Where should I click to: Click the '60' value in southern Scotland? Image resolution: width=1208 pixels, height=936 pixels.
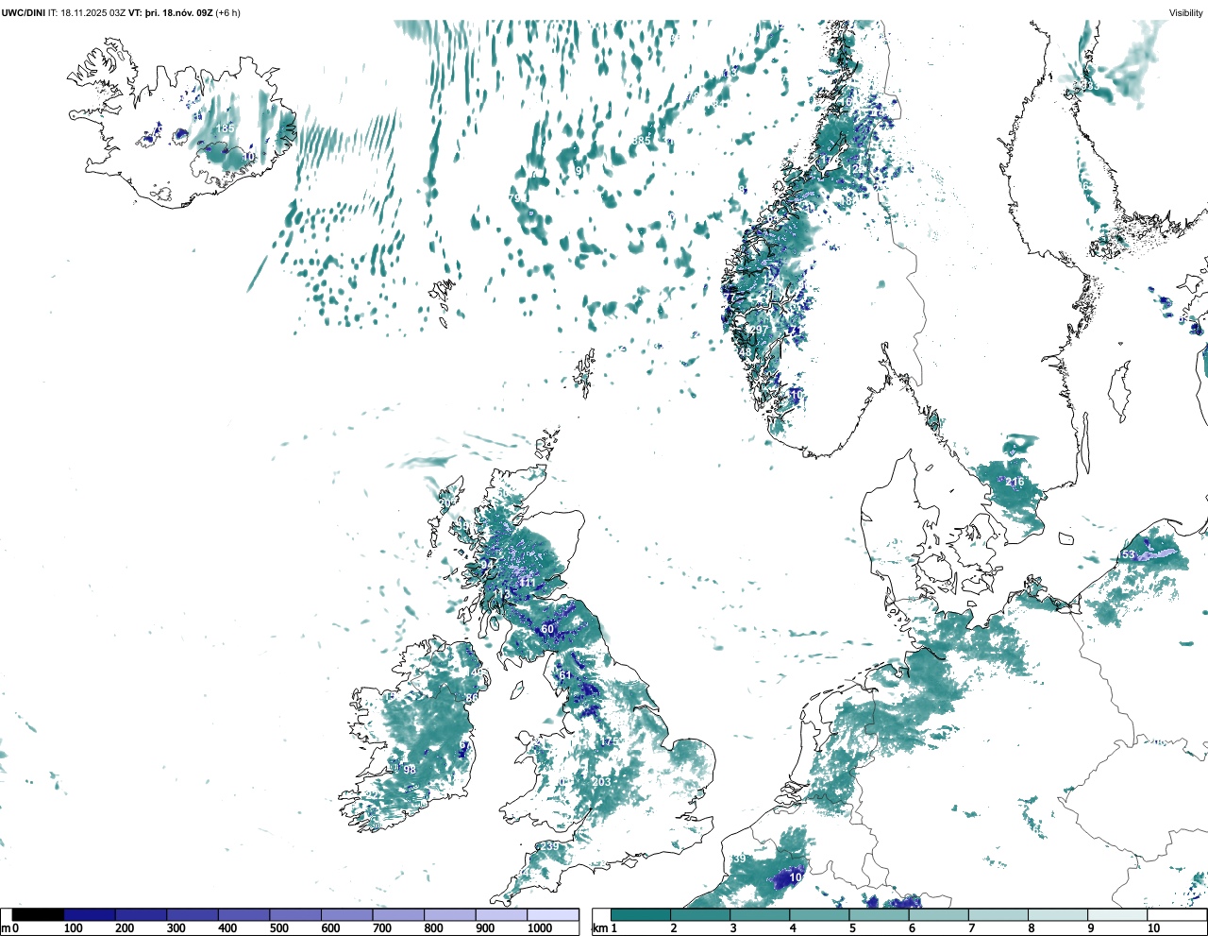(547, 629)
